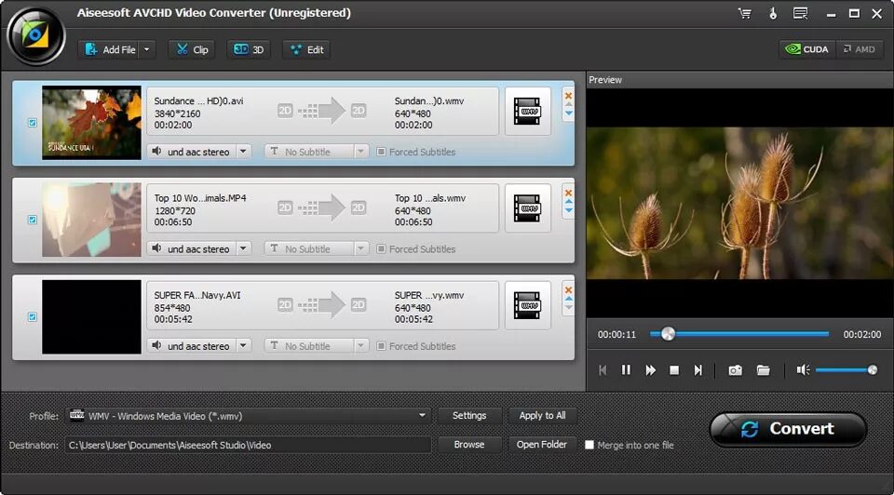
Task: Open audio track dropdown for SUPER FA file
Action: coord(243,346)
